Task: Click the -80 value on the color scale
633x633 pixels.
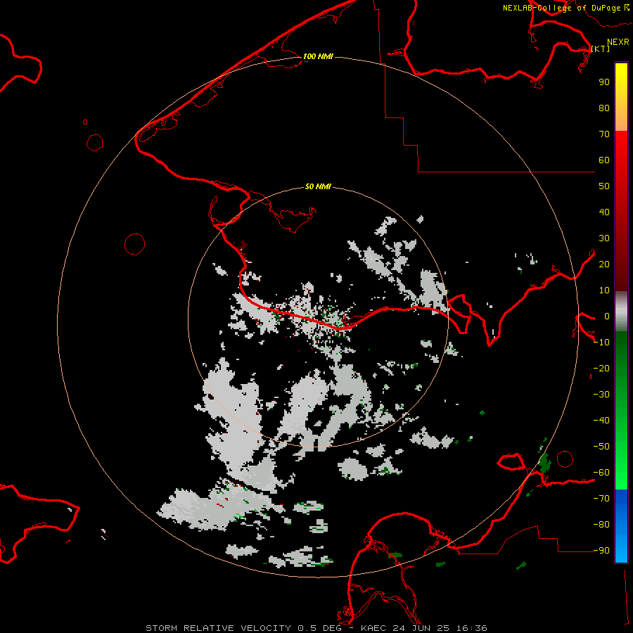Action: pyautogui.click(x=601, y=525)
